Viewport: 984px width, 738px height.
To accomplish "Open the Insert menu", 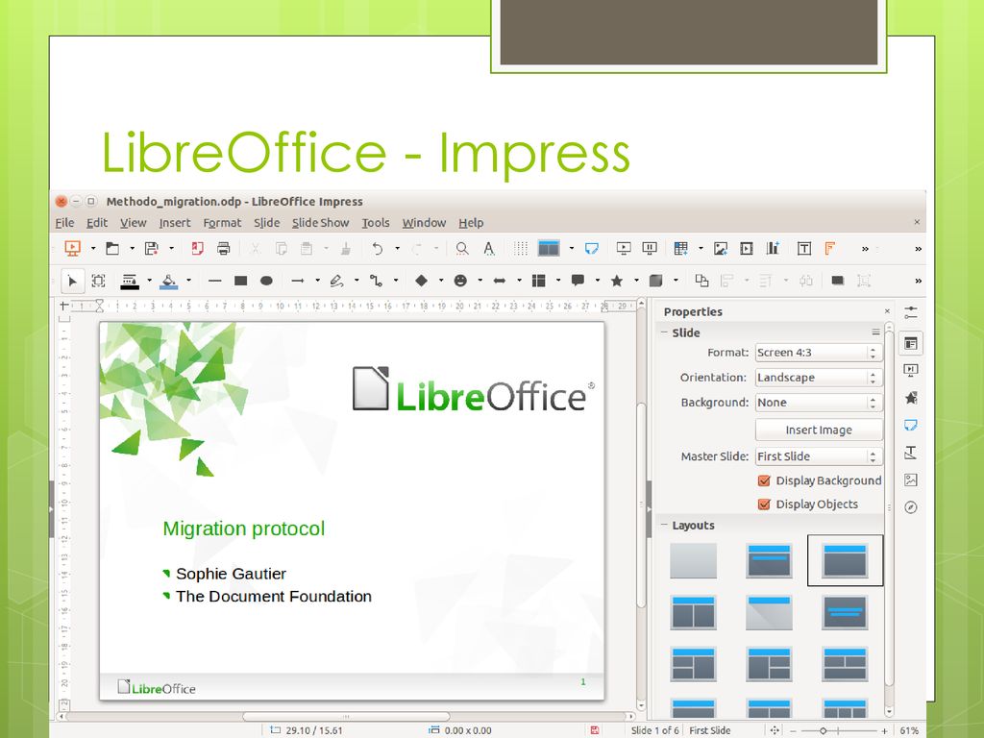I will click(x=175, y=223).
